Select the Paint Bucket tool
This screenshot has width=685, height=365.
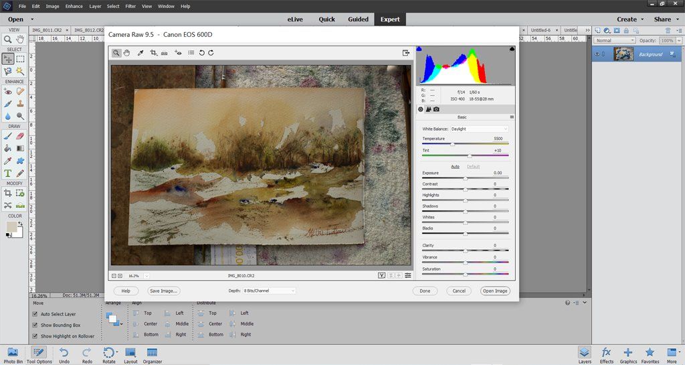point(8,149)
